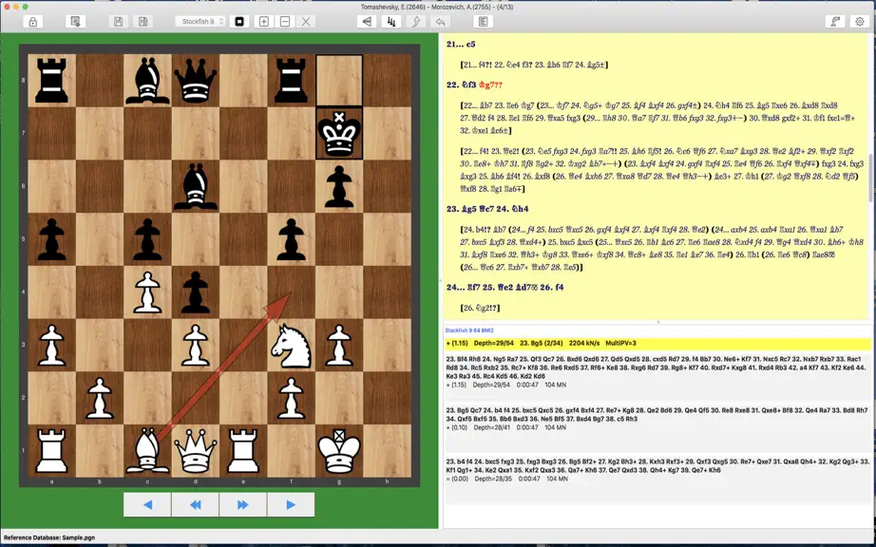The image size is (876, 547).
Task: Click the first floppy disk save icon
Action: pyautogui.click(x=118, y=22)
